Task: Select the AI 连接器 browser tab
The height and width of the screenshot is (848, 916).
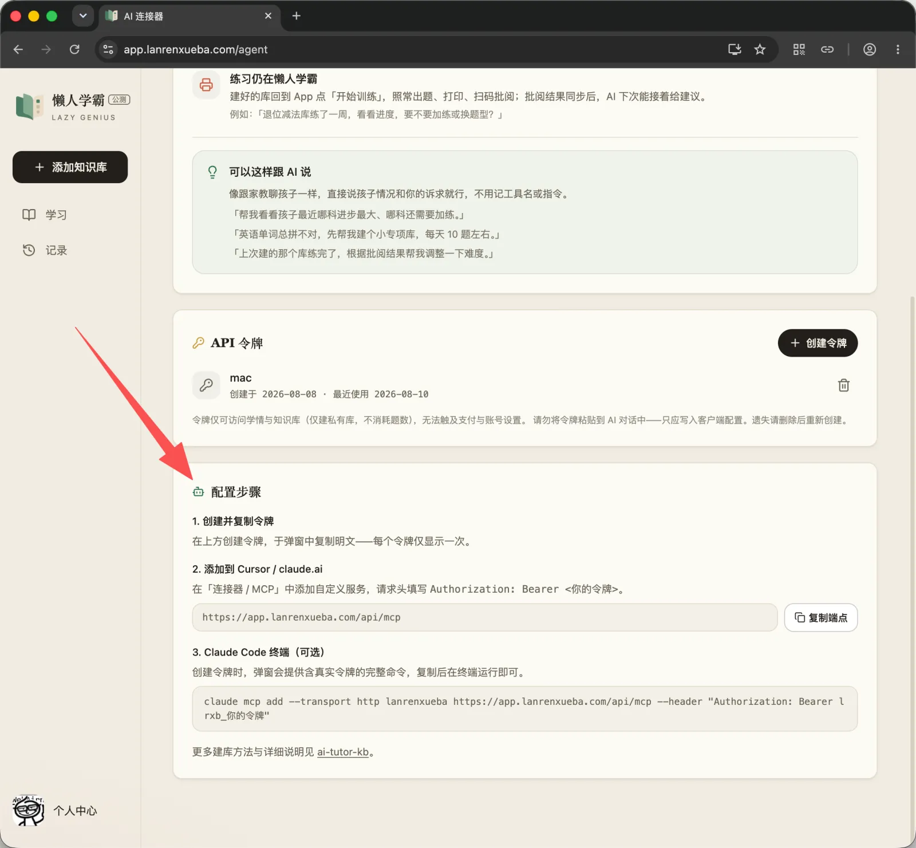Action: pos(189,16)
